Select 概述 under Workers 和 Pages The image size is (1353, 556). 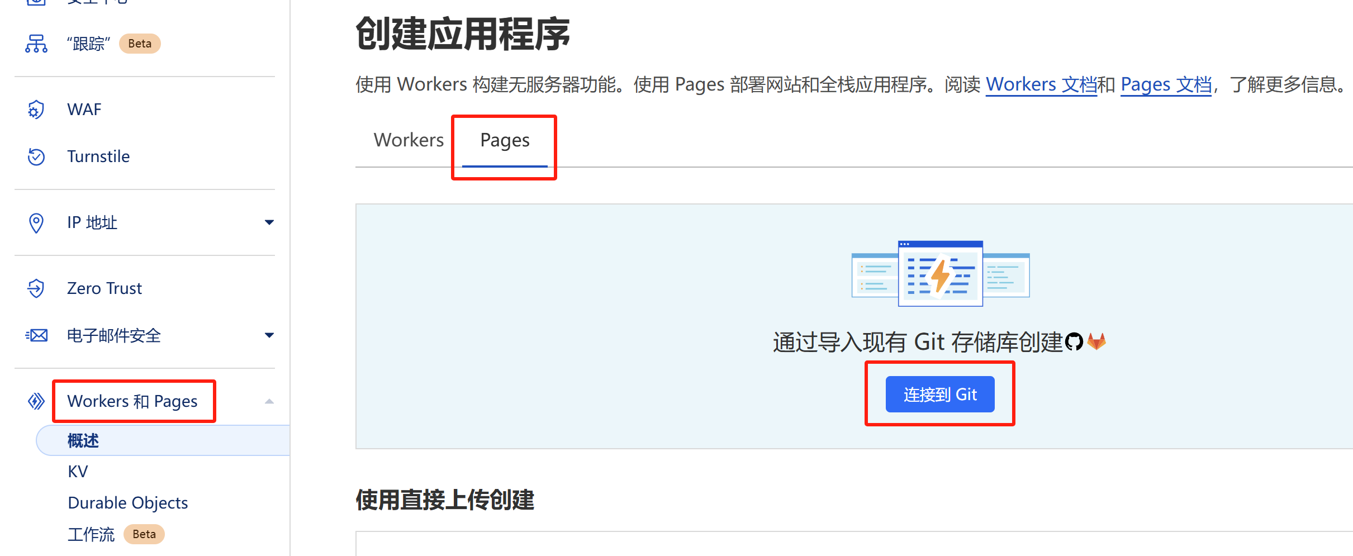coord(163,440)
